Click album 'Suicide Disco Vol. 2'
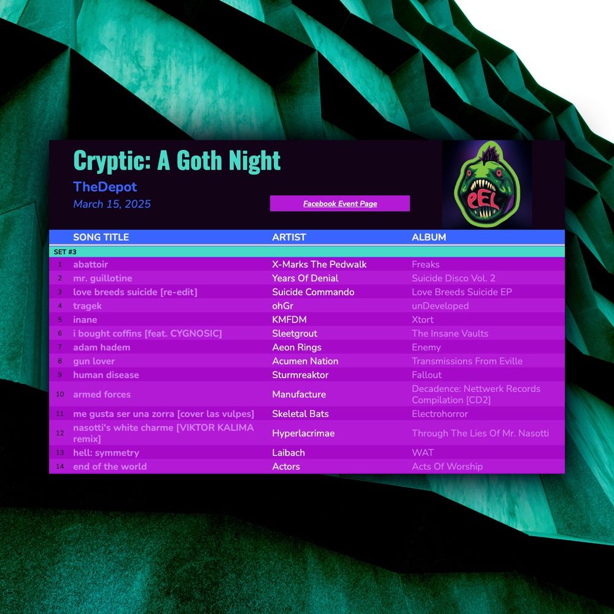 (x=454, y=278)
